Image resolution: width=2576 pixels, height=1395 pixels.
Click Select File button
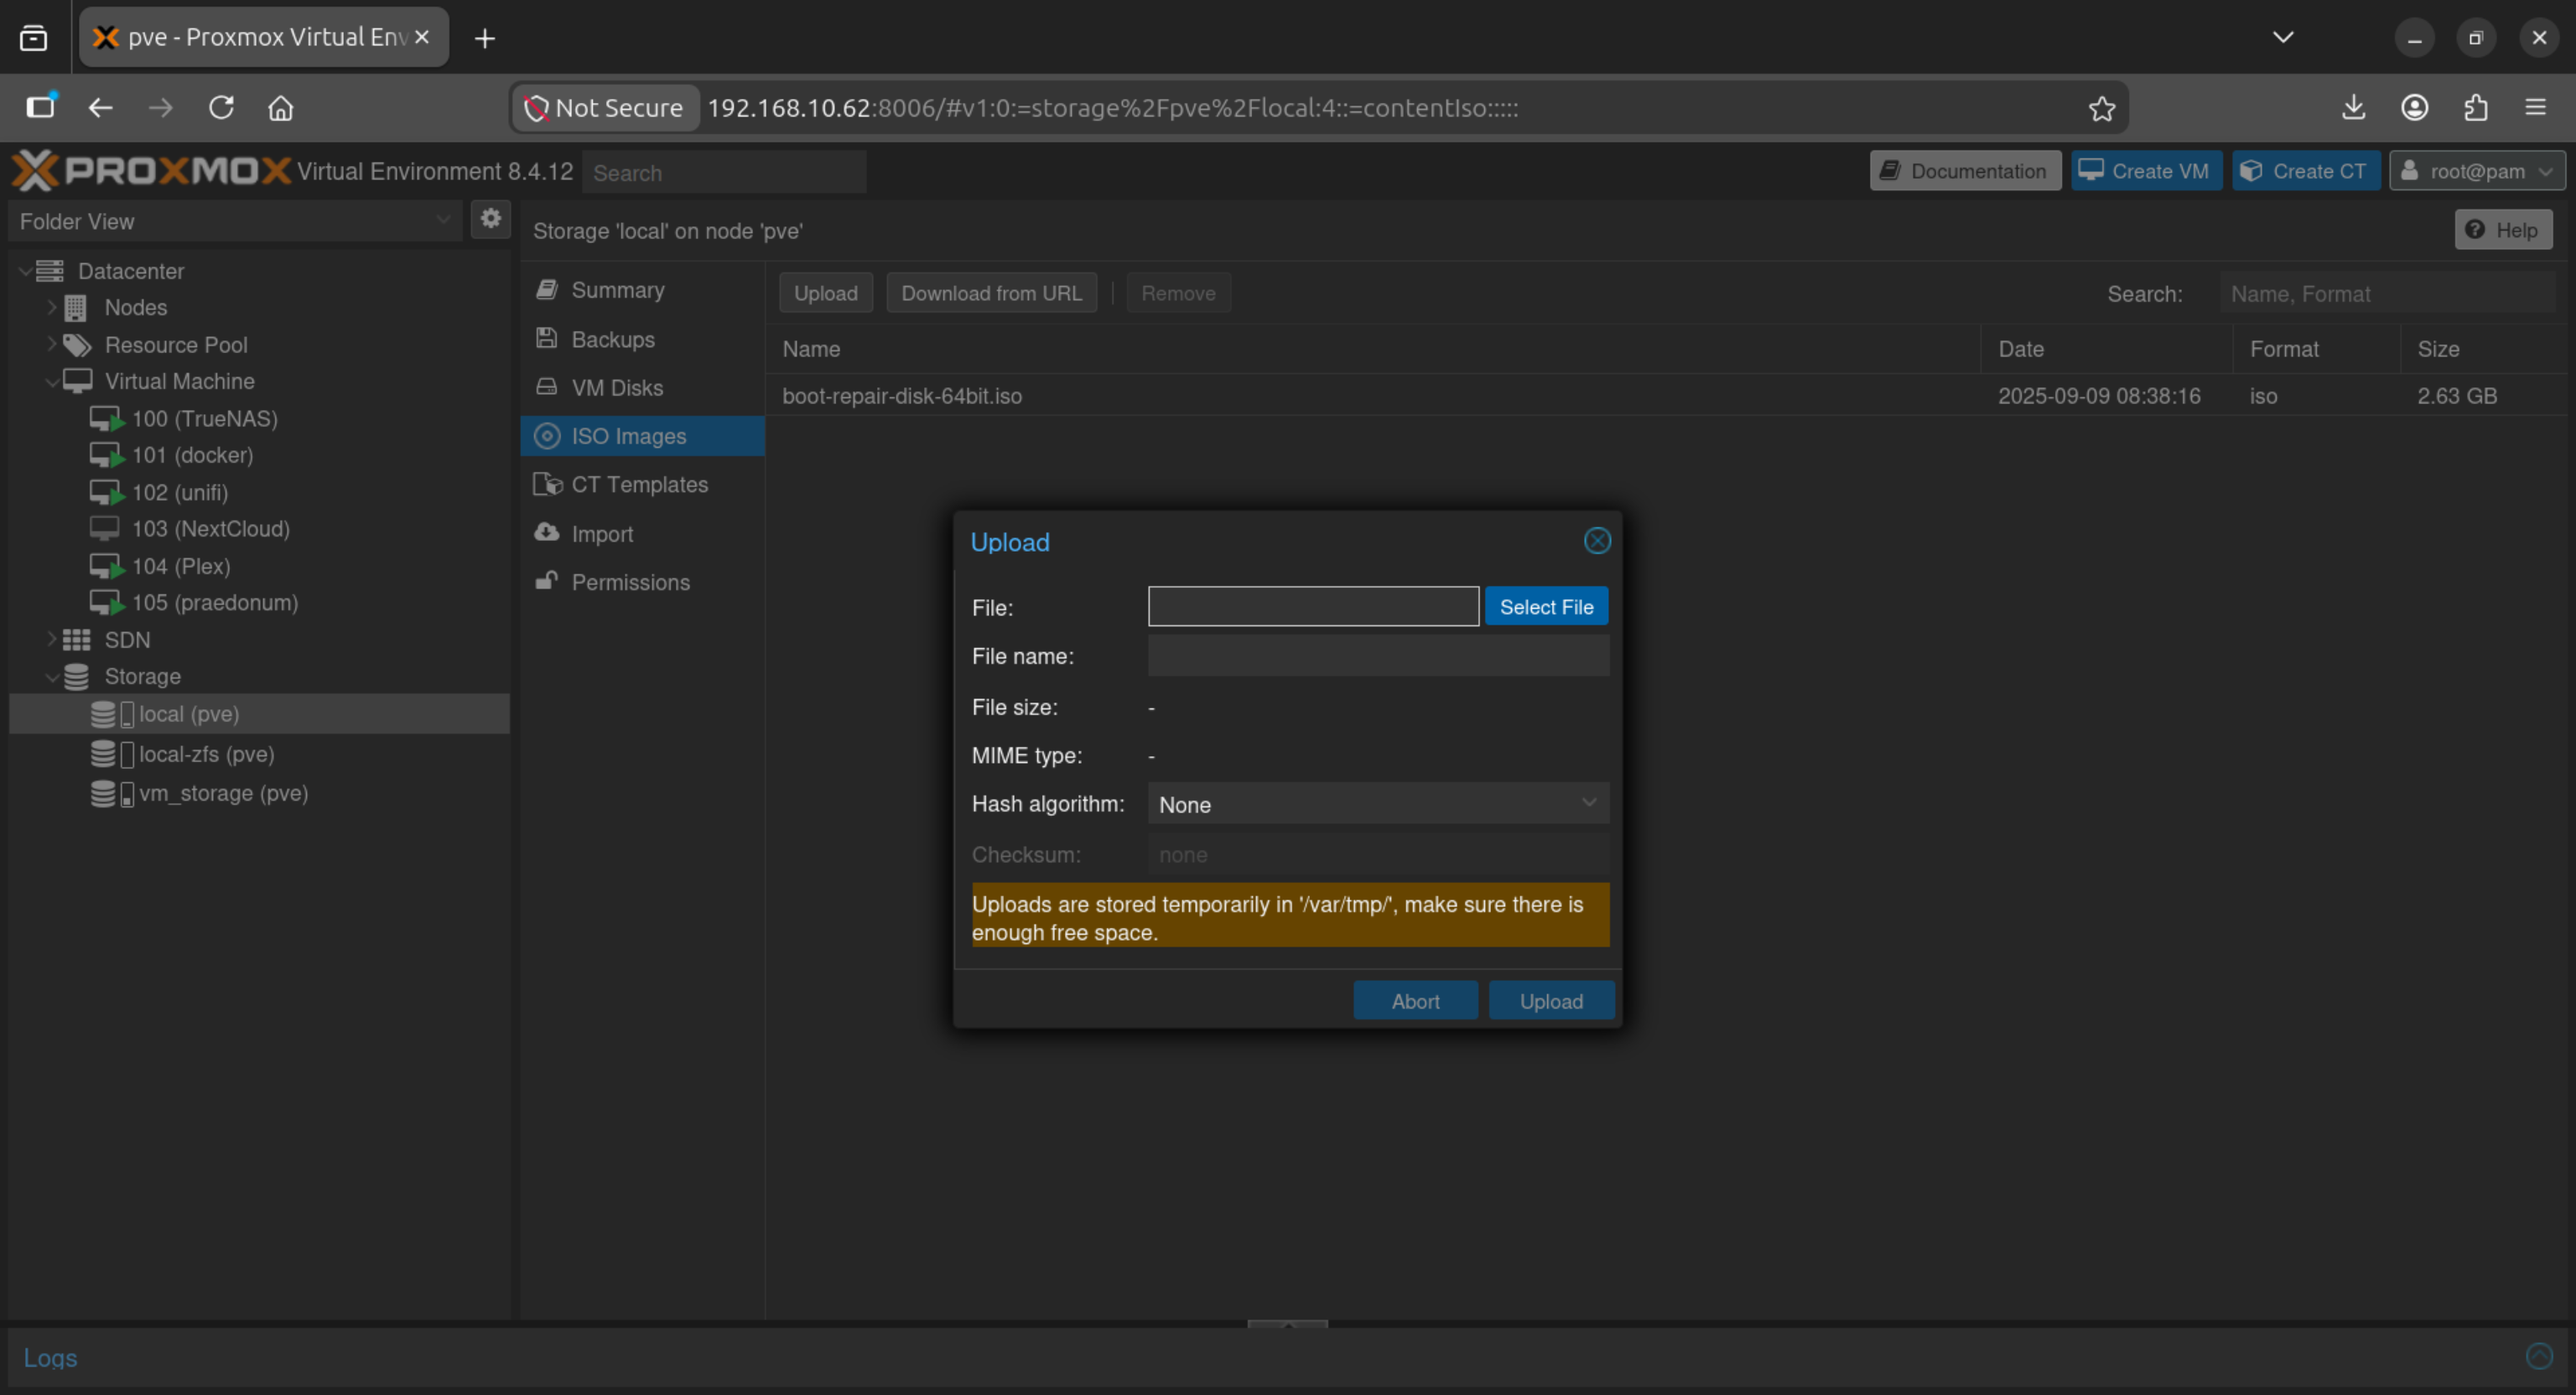coord(1546,607)
